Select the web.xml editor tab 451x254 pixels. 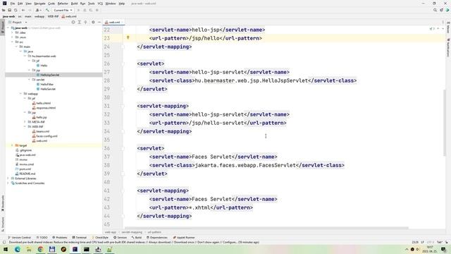[114, 22]
